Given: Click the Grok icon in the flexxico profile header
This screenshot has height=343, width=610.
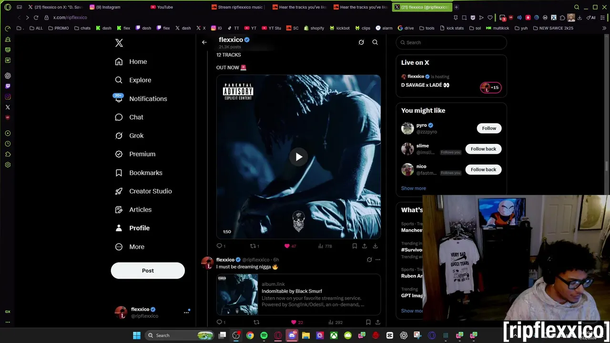Looking at the screenshot, I should pos(361,42).
